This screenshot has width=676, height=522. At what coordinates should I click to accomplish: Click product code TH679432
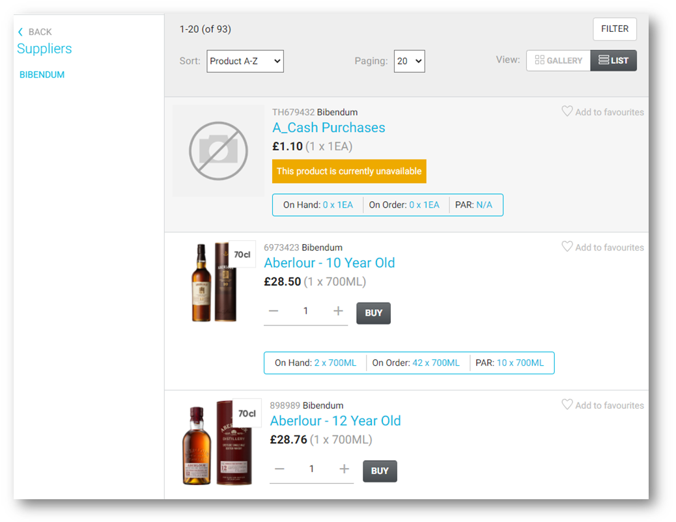click(x=293, y=112)
